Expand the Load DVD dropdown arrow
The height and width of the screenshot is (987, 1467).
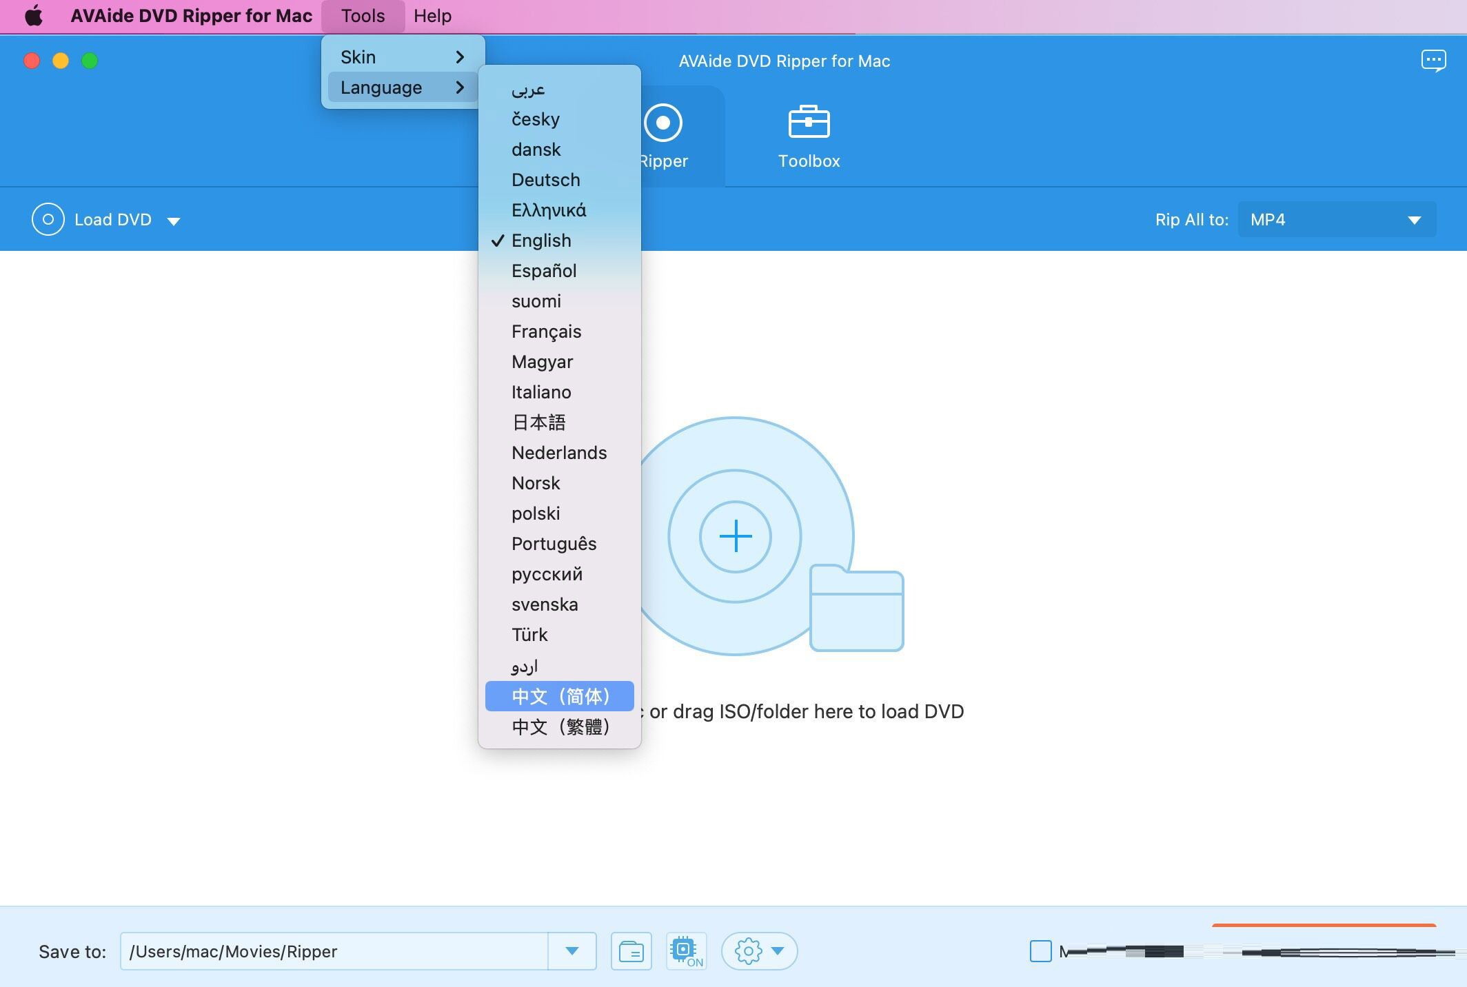coord(174,221)
